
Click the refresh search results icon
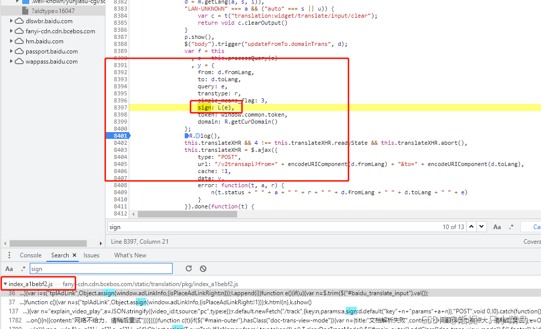pos(189,269)
